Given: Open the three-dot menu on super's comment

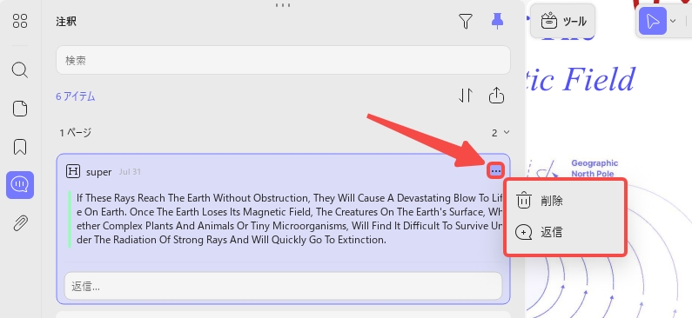Looking at the screenshot, I should coord(495,170).
